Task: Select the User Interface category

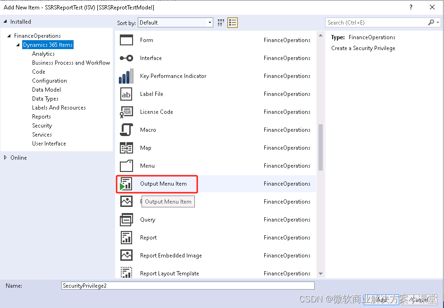Action: pos(49,144)
